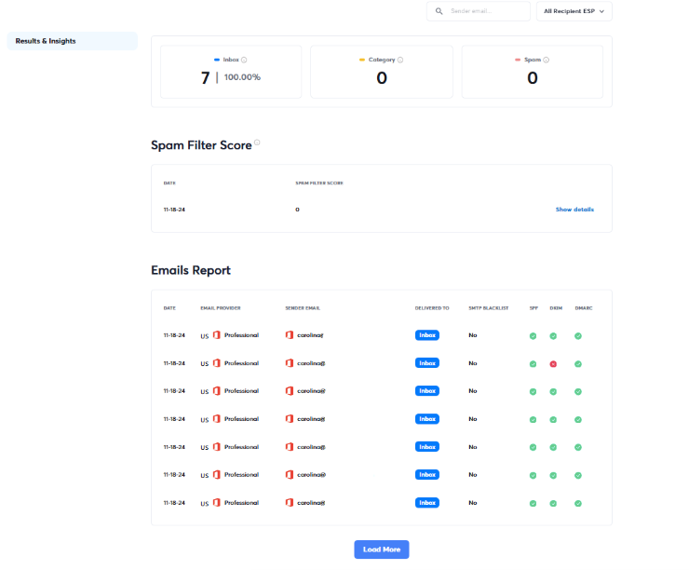Click the Load More button

[382, 550]
